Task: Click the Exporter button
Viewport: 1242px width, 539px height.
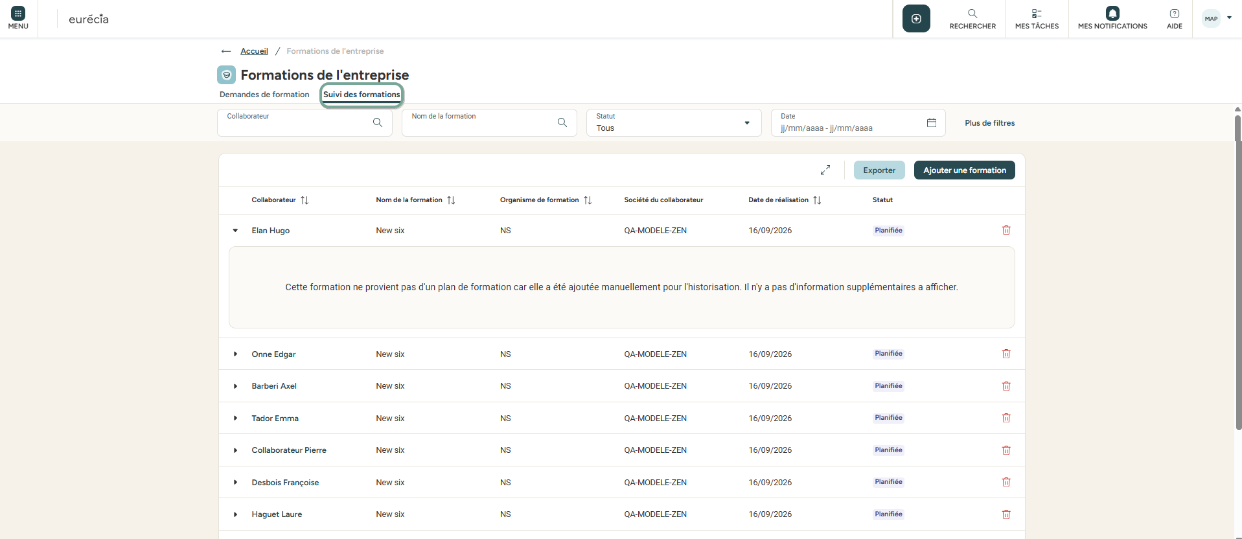Action: tap(879, 170)
